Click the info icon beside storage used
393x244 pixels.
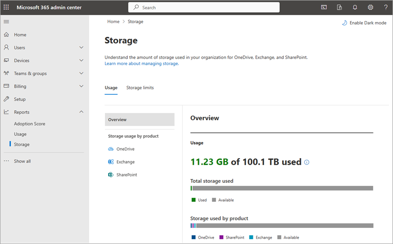coord(307,162)
